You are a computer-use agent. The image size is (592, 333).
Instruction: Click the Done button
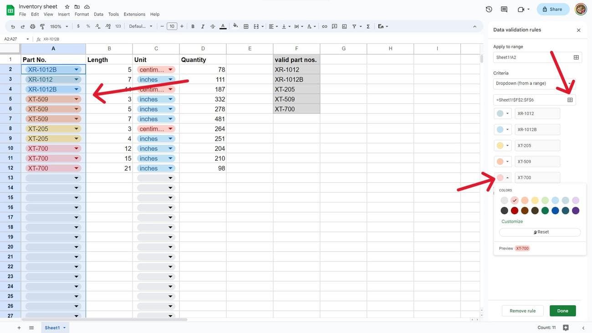click(562, 311)
